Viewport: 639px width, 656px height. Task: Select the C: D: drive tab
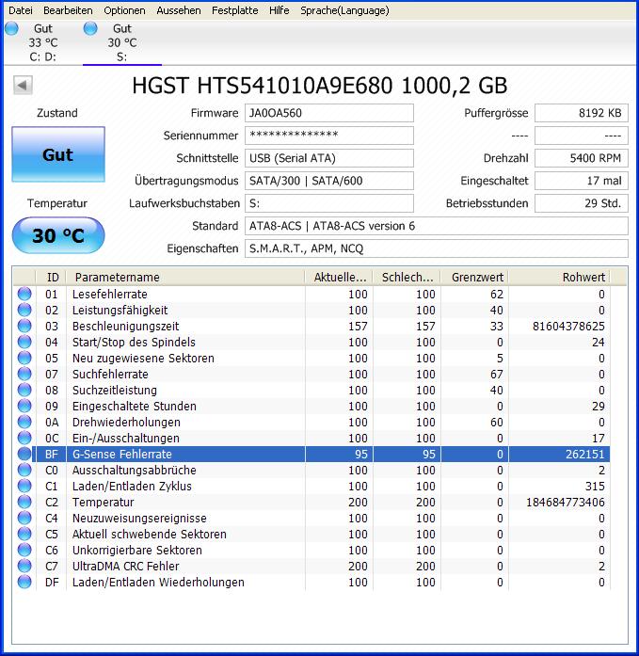[42, 42]
